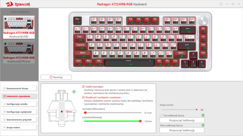243x136 pixels.
Task: Open Ustawienia wyzwalacza section
Action: [19, 96]
